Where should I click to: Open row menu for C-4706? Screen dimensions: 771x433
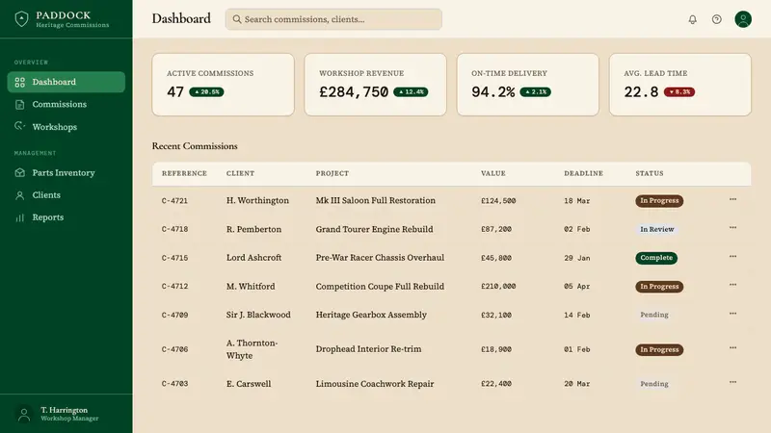(732, 347)
